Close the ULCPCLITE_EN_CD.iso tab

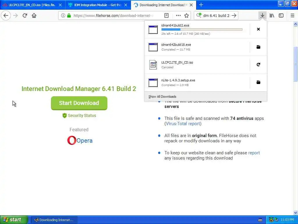point(60,5)
